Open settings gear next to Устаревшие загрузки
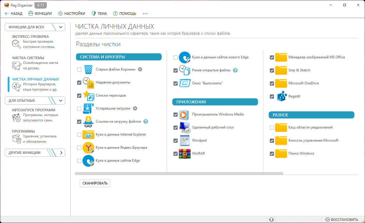 [135, 108]
